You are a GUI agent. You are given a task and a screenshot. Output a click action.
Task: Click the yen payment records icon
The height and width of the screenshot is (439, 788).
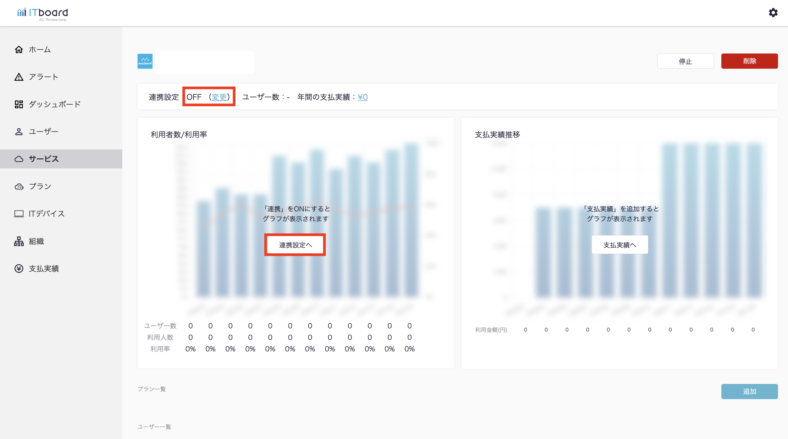click(x=19, y=269)
